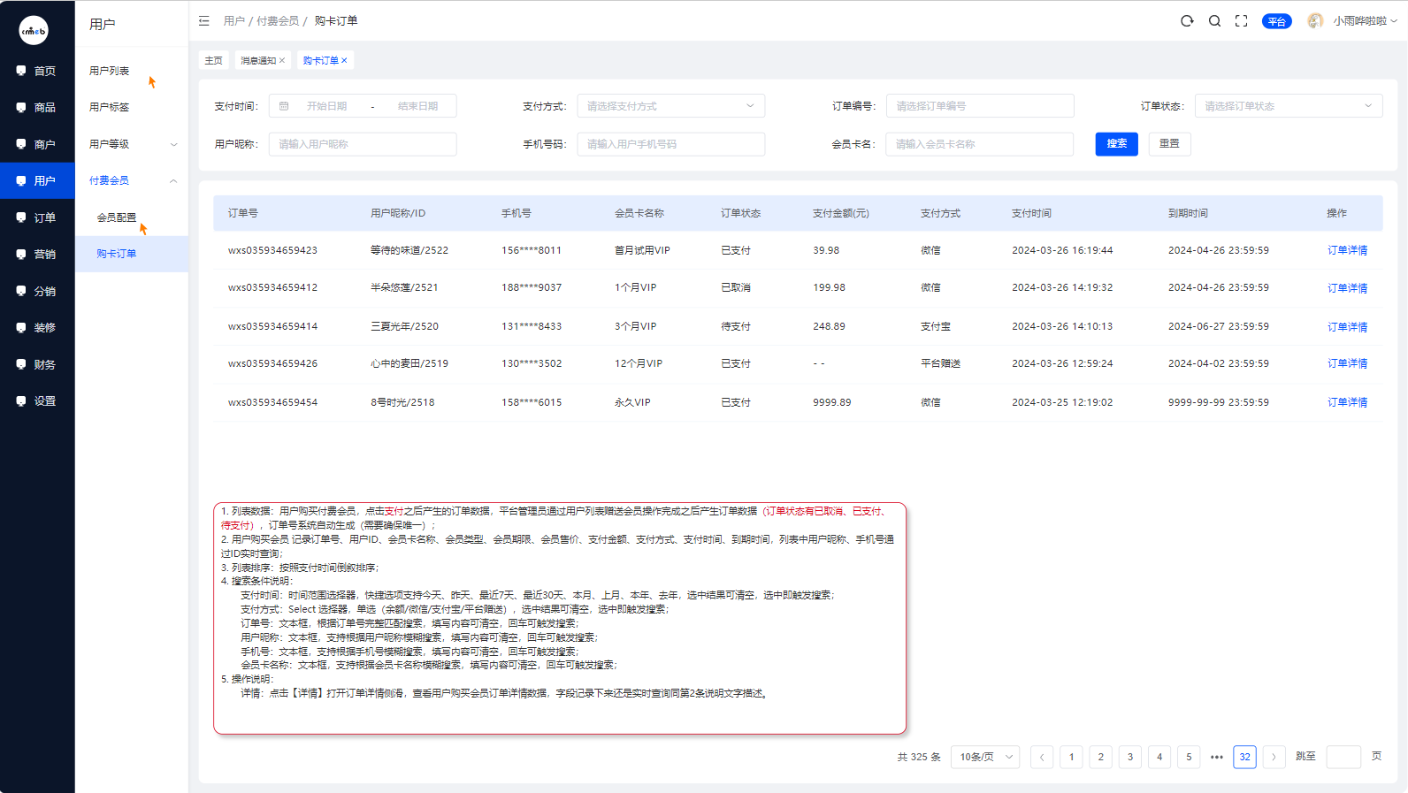Click the 分销 sidebar icon
The height and width of the screenshot is (793, 1408).
pos(21,291)
